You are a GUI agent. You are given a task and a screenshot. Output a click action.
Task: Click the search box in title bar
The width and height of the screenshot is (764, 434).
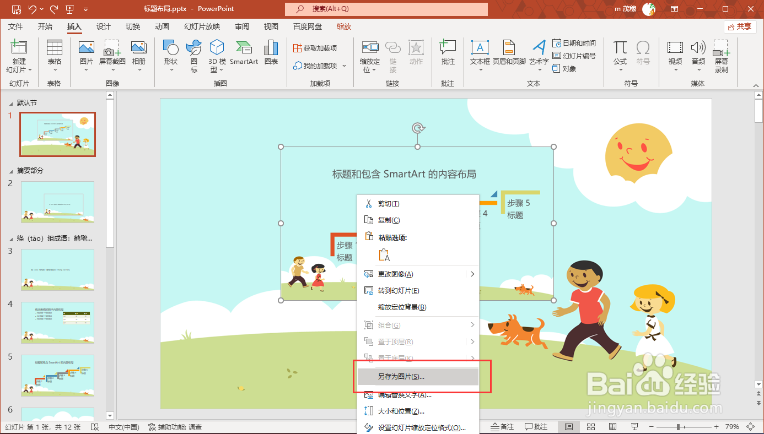point(386,9)
